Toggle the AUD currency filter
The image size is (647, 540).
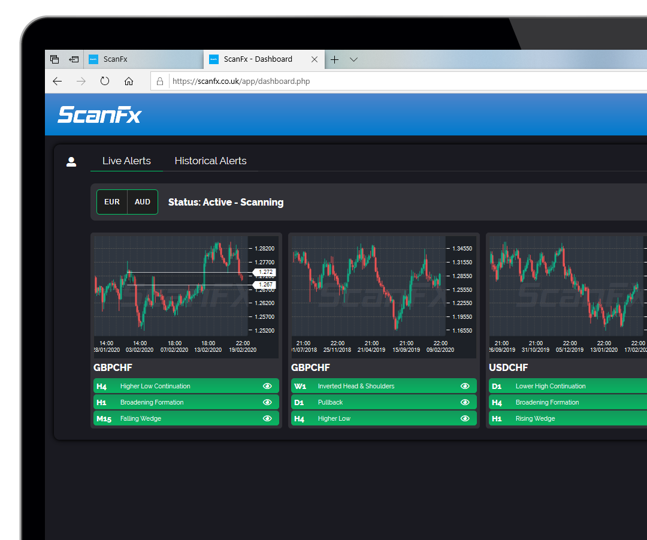tap(143, 202)
